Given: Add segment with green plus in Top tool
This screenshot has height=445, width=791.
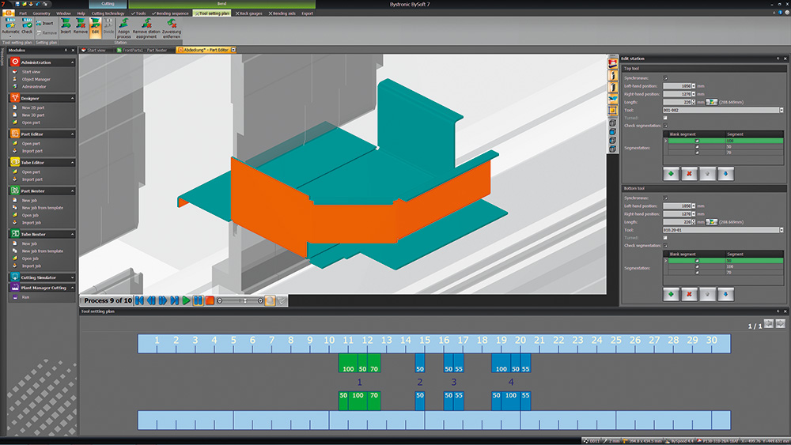Looking at the screenshot, I should pyautogui.click(x=671, y=174).
